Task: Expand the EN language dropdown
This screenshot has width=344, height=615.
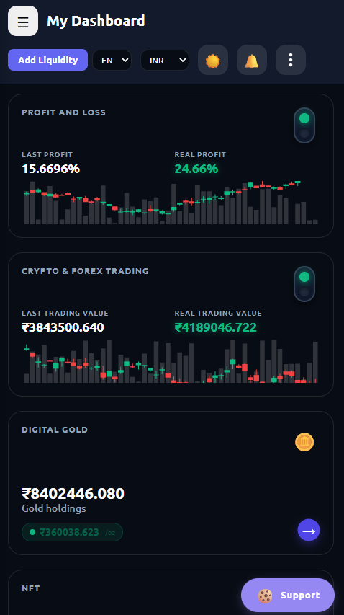Action: [112, 61]
